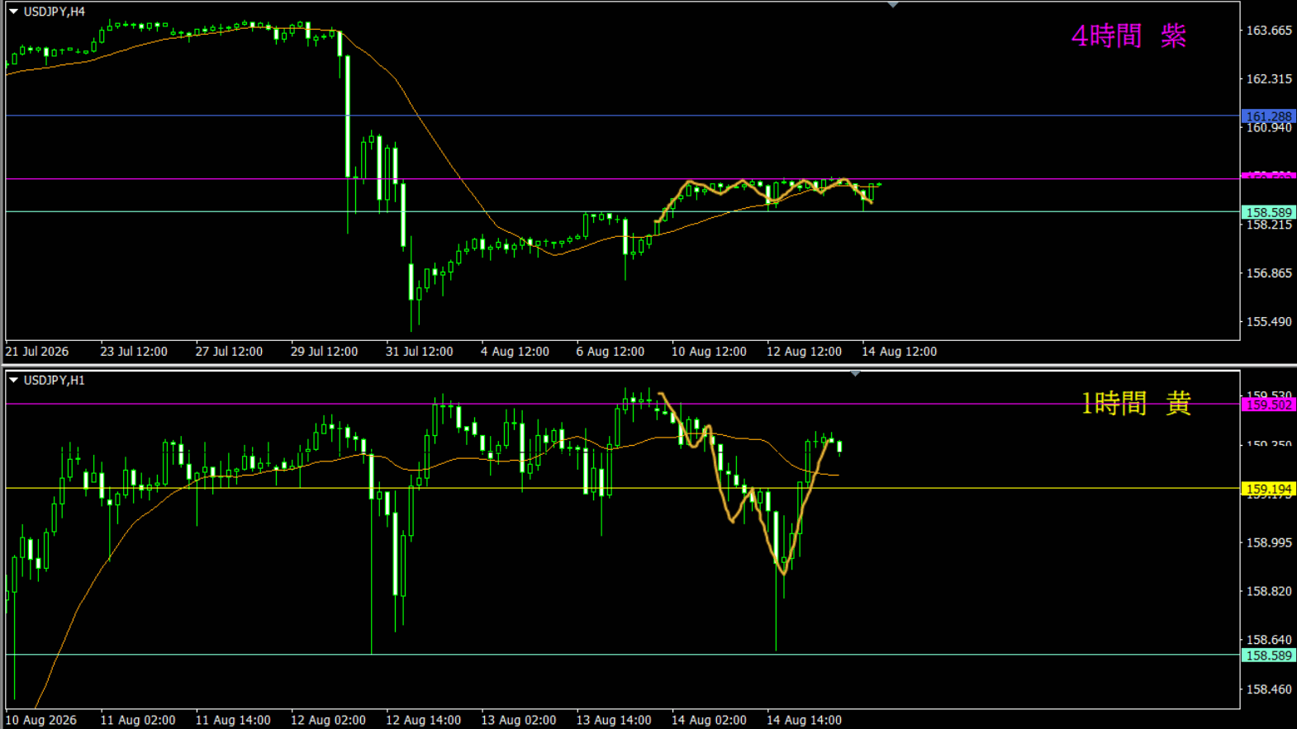Image resolution: width=1297 pixels, height=729 pixels.
Task: Select the chart shift marker on H4 chart
Action: 893,5
